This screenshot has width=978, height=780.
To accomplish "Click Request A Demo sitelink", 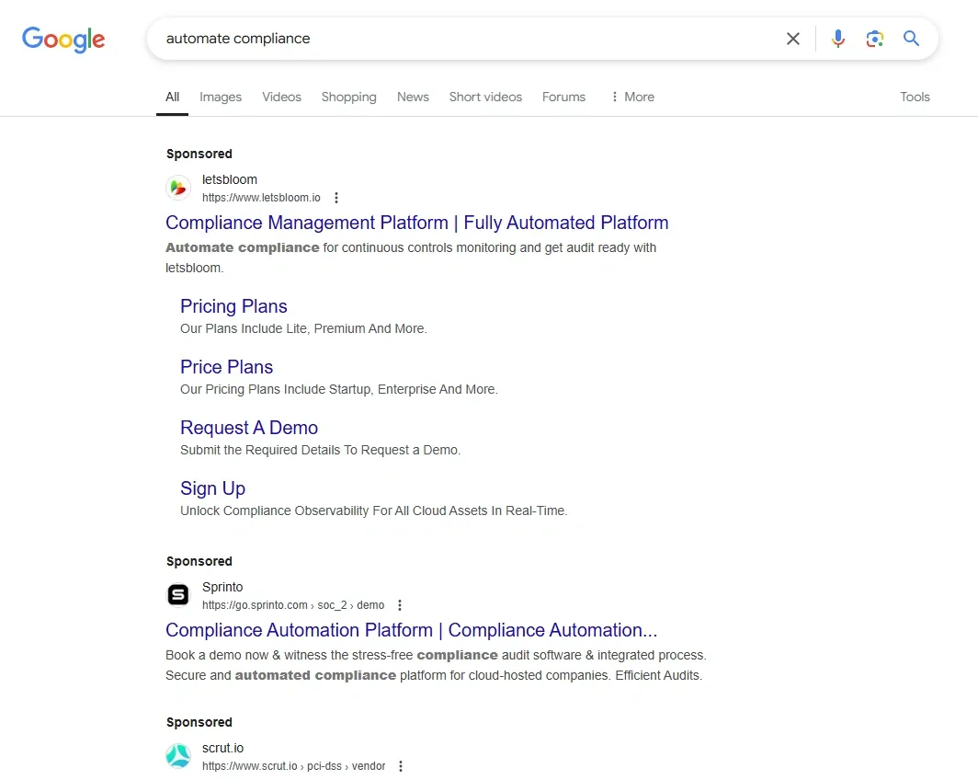I will click(249, 427).
